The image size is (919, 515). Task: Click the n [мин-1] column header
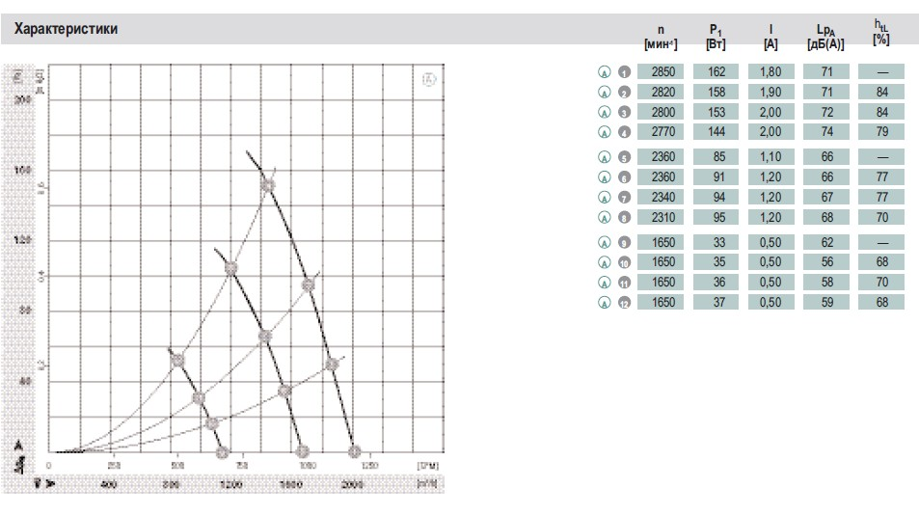(661, 37)
